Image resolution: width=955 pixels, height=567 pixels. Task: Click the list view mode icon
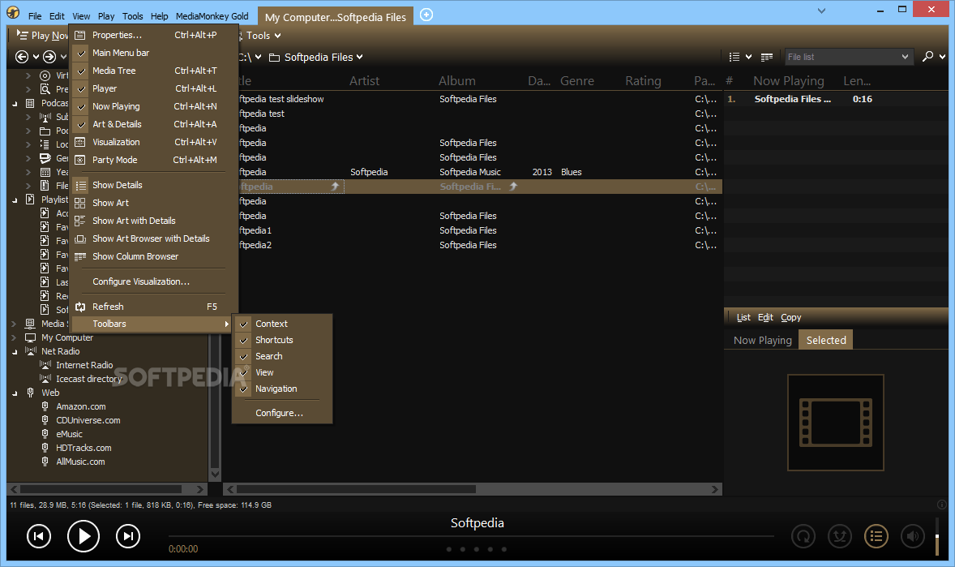click(734, 57)
